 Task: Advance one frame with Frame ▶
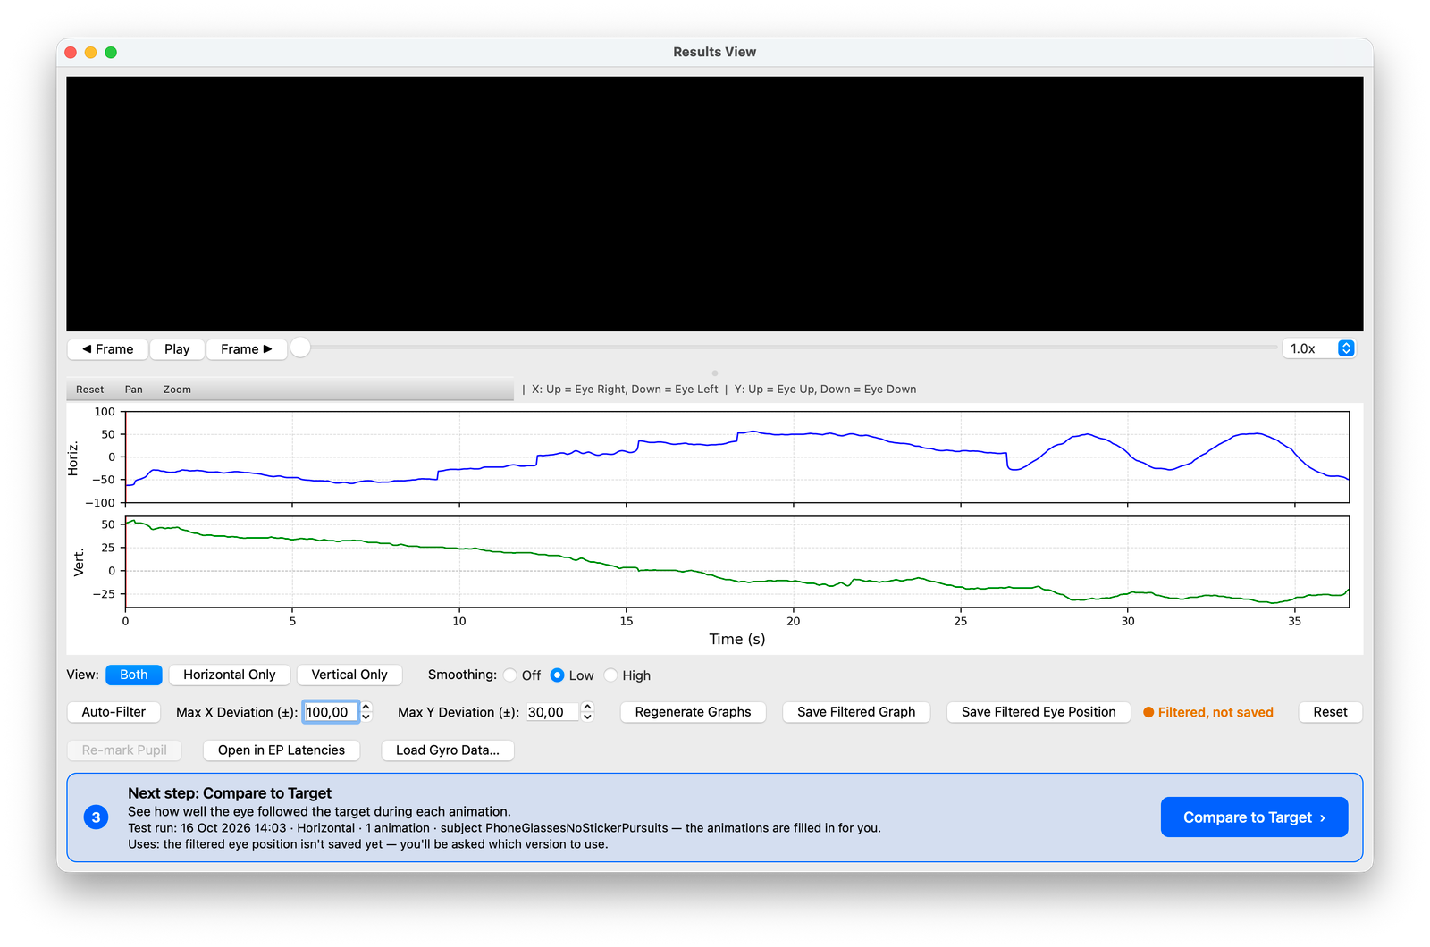pos(247,349)
